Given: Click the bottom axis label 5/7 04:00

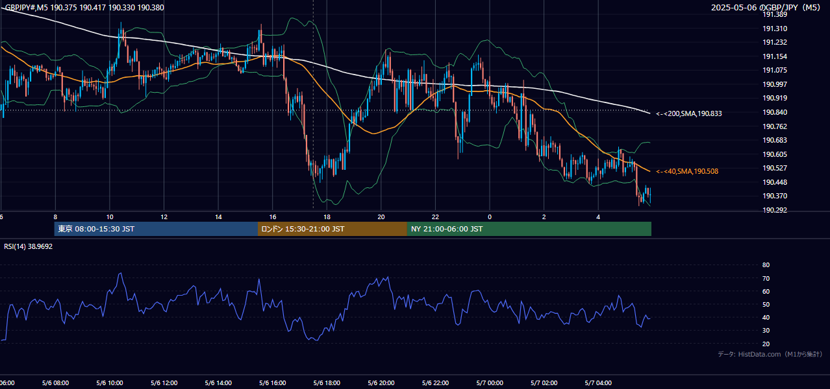Looking at the screenshot, I should [x=599, y=383].
